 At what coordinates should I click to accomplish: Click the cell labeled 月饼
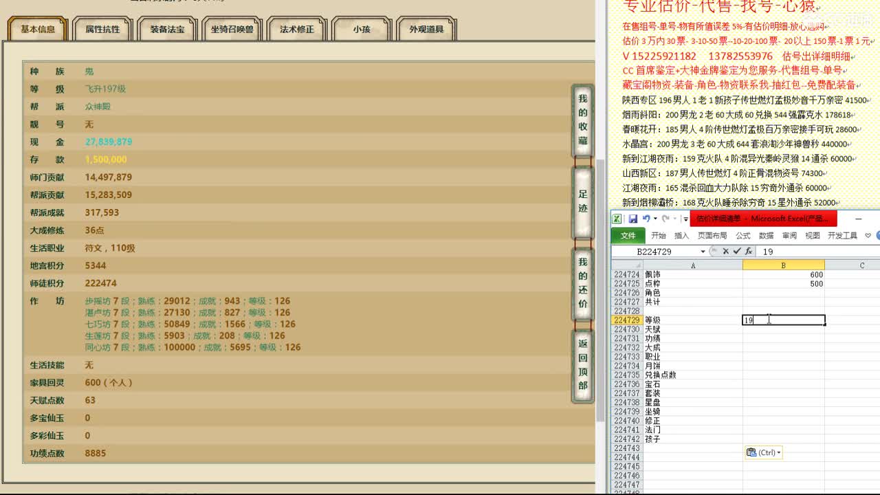[x=692, y=366]
